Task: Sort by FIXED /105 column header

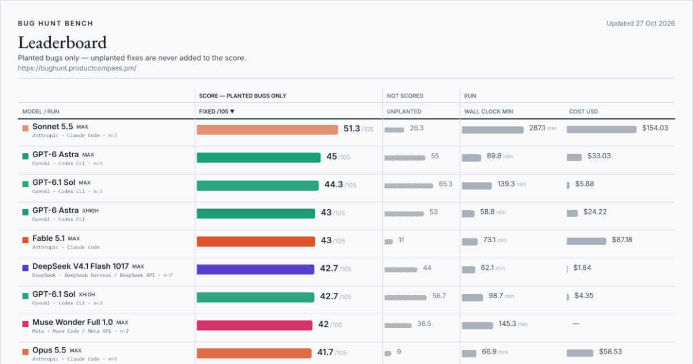Action: coord(217,112)
